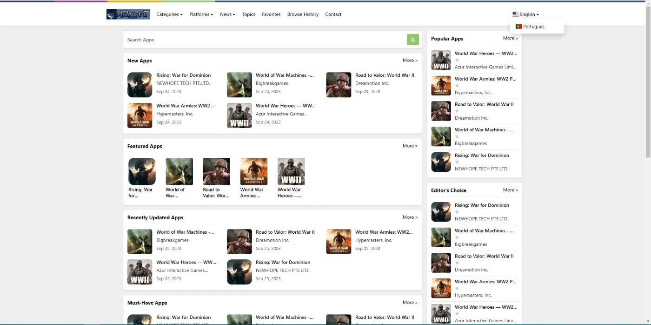
Task: Click the site logo in header
Action: pyautogui.click(x=128, y=14)
